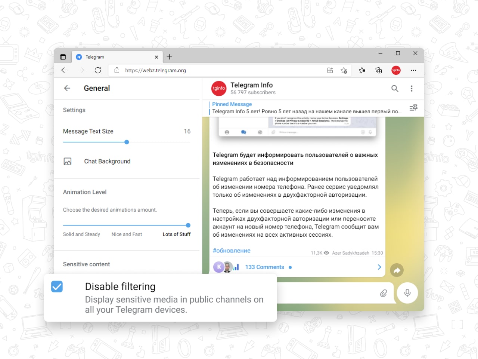Viewport: 478px width, 359px height.
Task: Click the Animation Level slider handle
Action: pyautogui.click(x=188, y=225)
